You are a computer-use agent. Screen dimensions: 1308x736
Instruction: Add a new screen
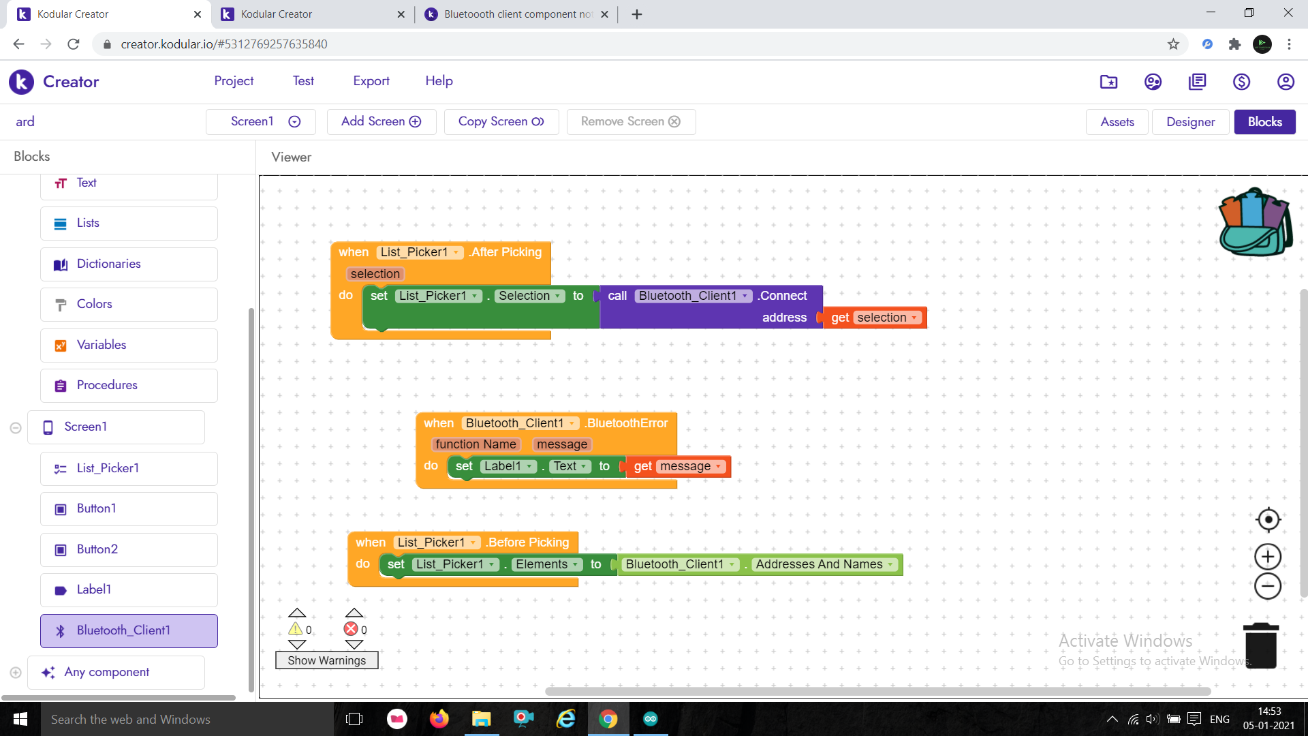coord(381,121)
